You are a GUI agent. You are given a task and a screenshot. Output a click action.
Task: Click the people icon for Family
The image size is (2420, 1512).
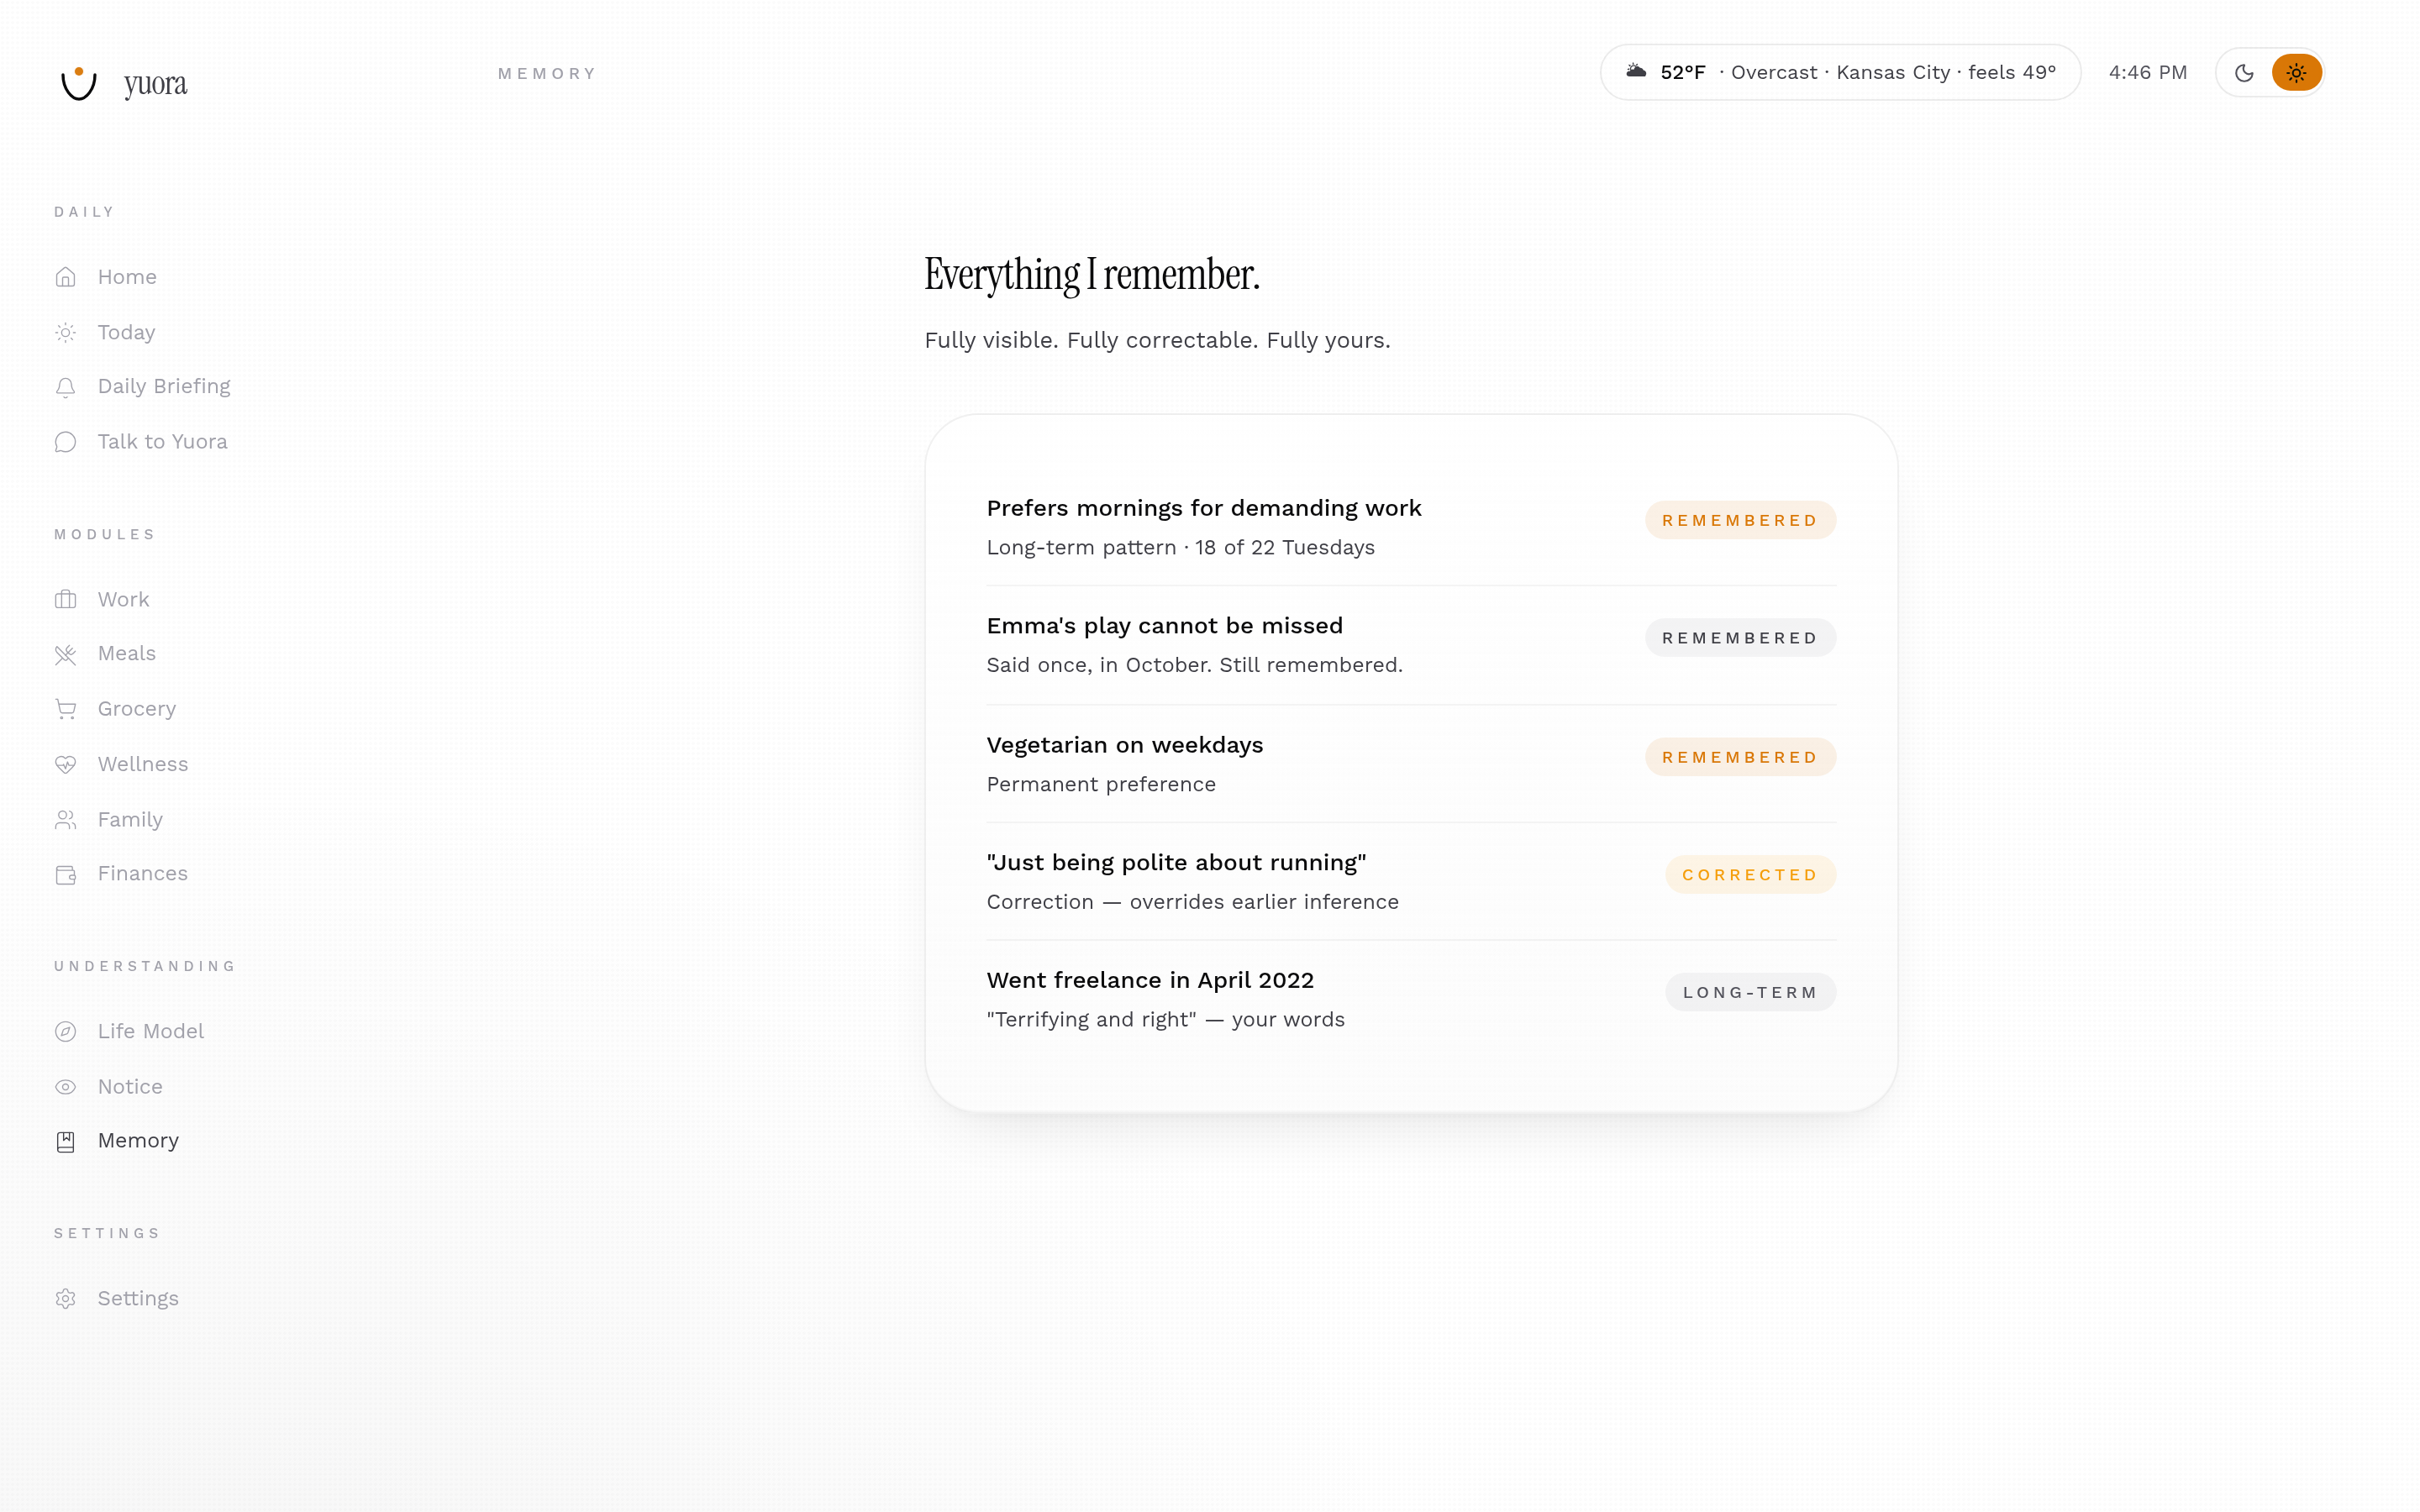(66, 819)
